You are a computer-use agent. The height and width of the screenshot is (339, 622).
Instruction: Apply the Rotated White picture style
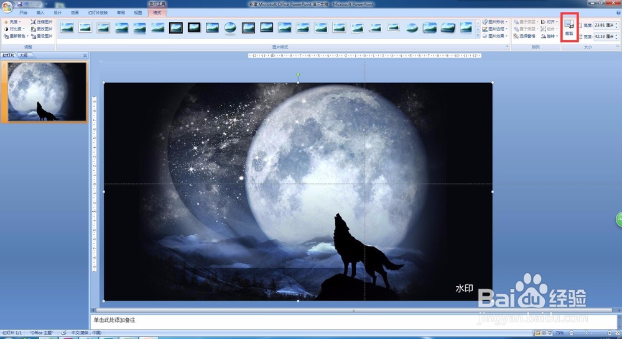point(358,27)
